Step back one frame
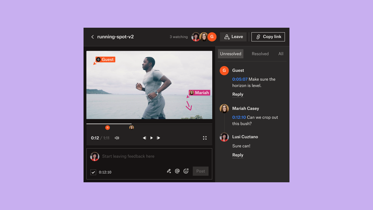373x210 pixels. coord(144,138)
